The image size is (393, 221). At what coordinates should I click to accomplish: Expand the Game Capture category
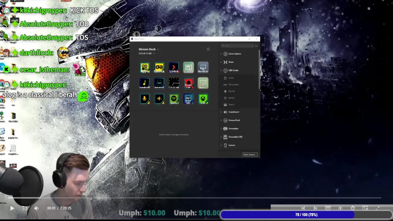(x=221, y=54)
